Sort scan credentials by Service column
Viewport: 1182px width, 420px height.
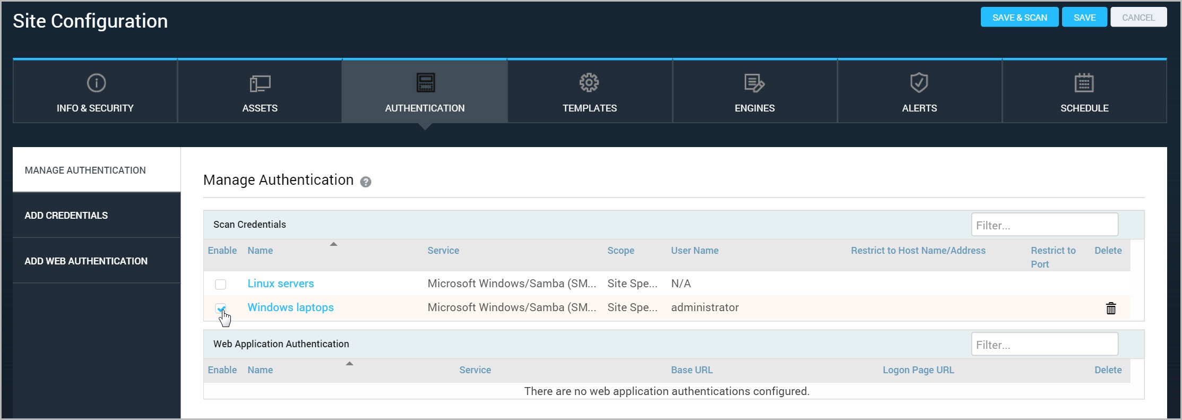443,251
